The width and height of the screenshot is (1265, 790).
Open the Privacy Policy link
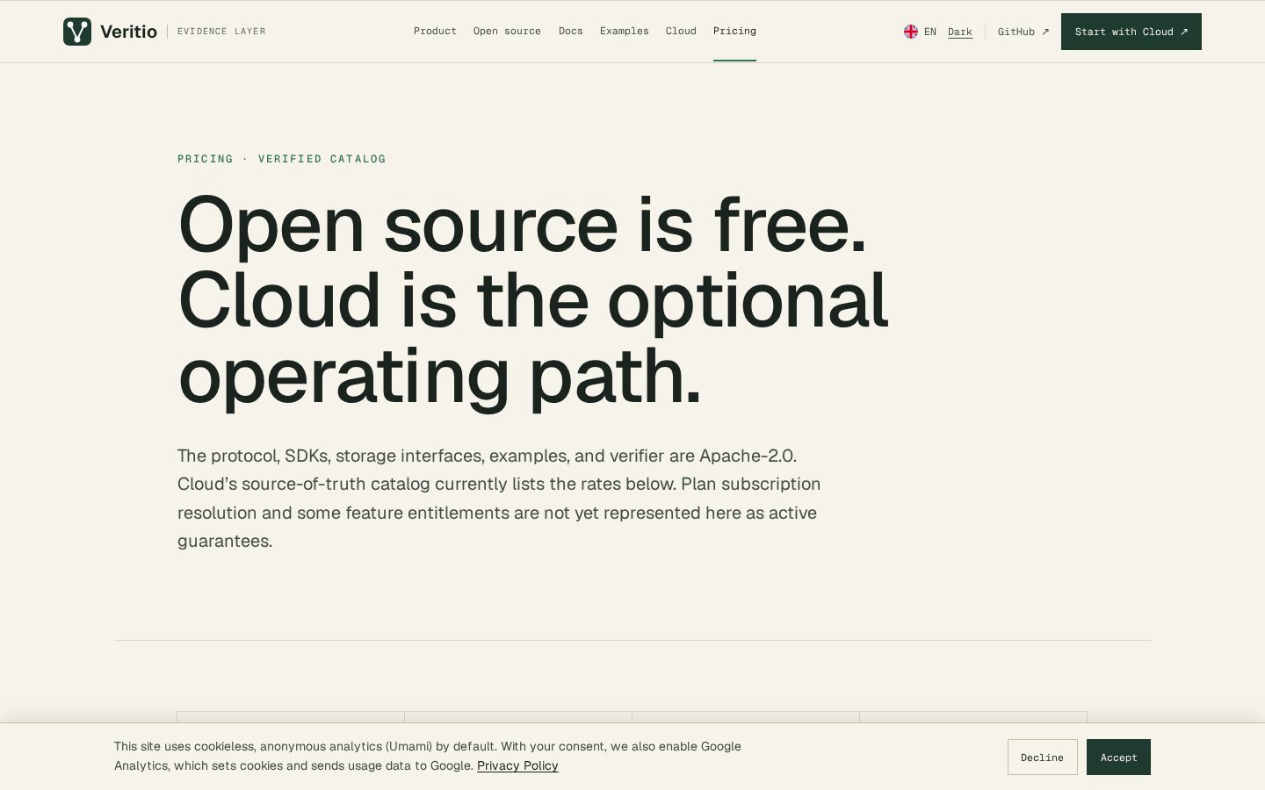click(517, 765)
